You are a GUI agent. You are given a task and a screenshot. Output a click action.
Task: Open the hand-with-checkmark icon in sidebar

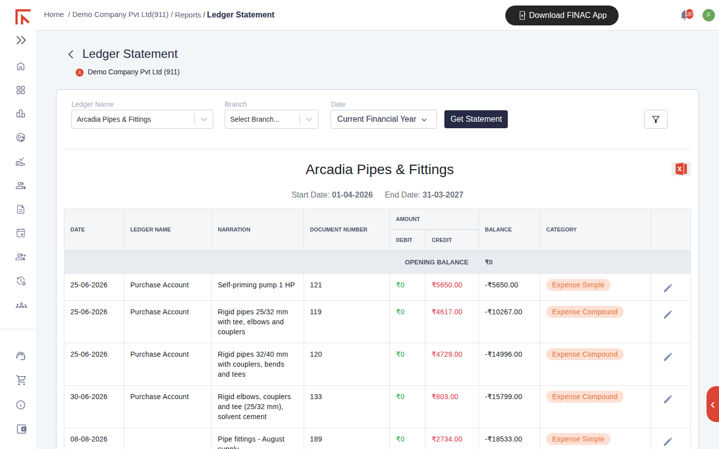coord(20,162)
